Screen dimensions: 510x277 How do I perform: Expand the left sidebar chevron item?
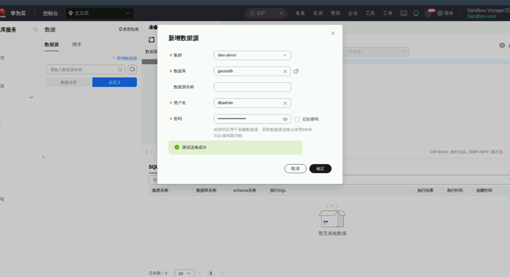click(31, 97)
